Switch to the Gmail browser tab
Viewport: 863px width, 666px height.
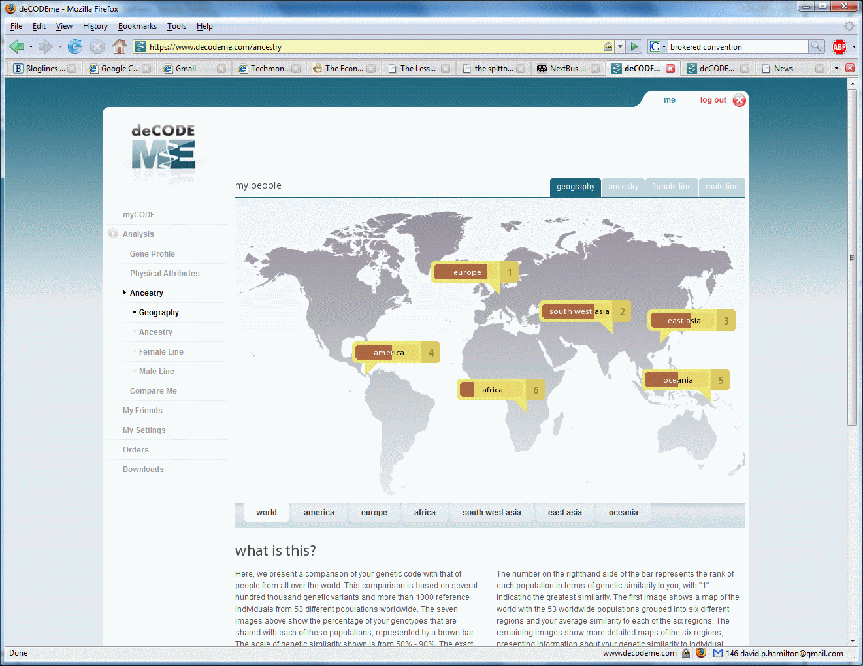tap(193, 69)
